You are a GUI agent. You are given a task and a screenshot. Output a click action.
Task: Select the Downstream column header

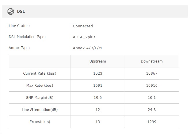(x=152, y=61)
